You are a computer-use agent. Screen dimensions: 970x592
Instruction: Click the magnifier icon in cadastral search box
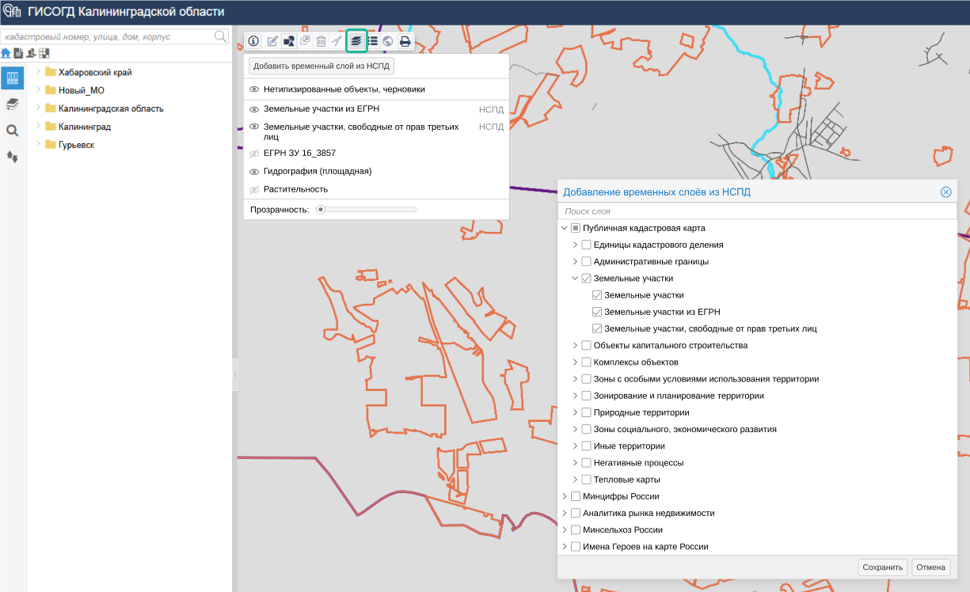(220, 36)
